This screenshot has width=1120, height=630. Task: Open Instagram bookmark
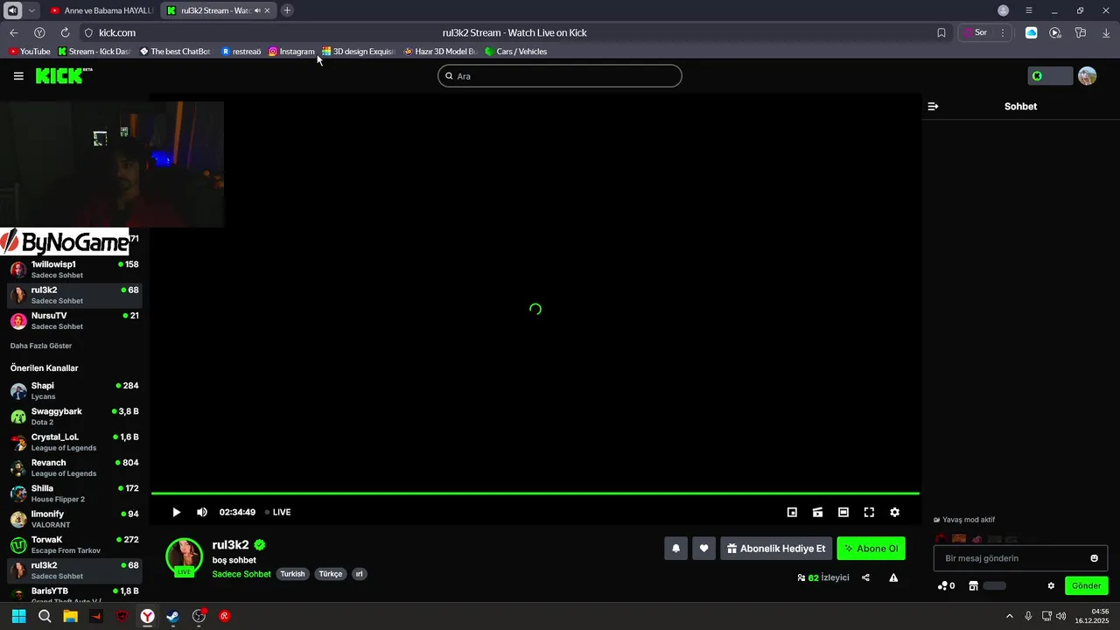point(291,52)
